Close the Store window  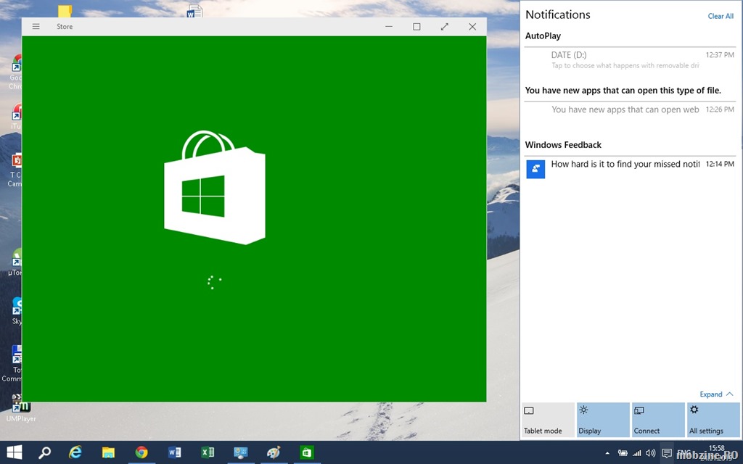pyautogui.click(x=472, y=27)
